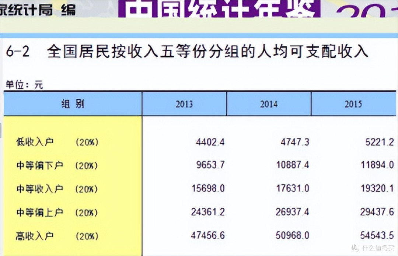
Task: Click the value 15698.0
Action: pos(208,188)
